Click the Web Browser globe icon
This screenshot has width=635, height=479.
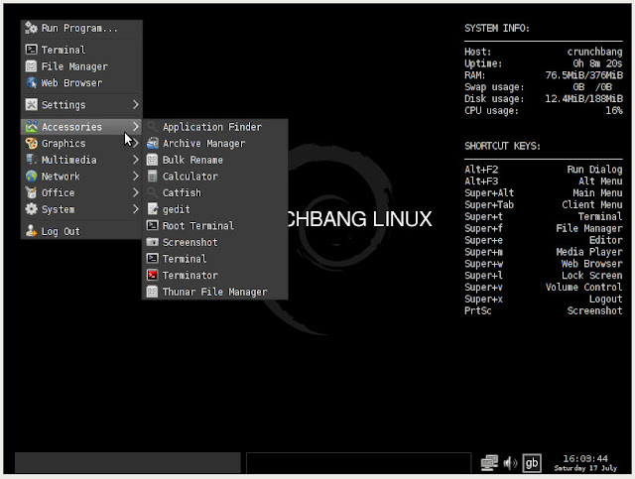pyautogui.click(x=31, y=82)
